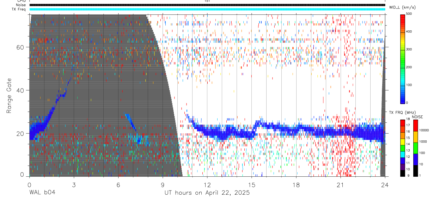433x200 pixels.
Task: Click the 'WID⊥ (km/s)' colorbar title
Action: click(402, 7)
